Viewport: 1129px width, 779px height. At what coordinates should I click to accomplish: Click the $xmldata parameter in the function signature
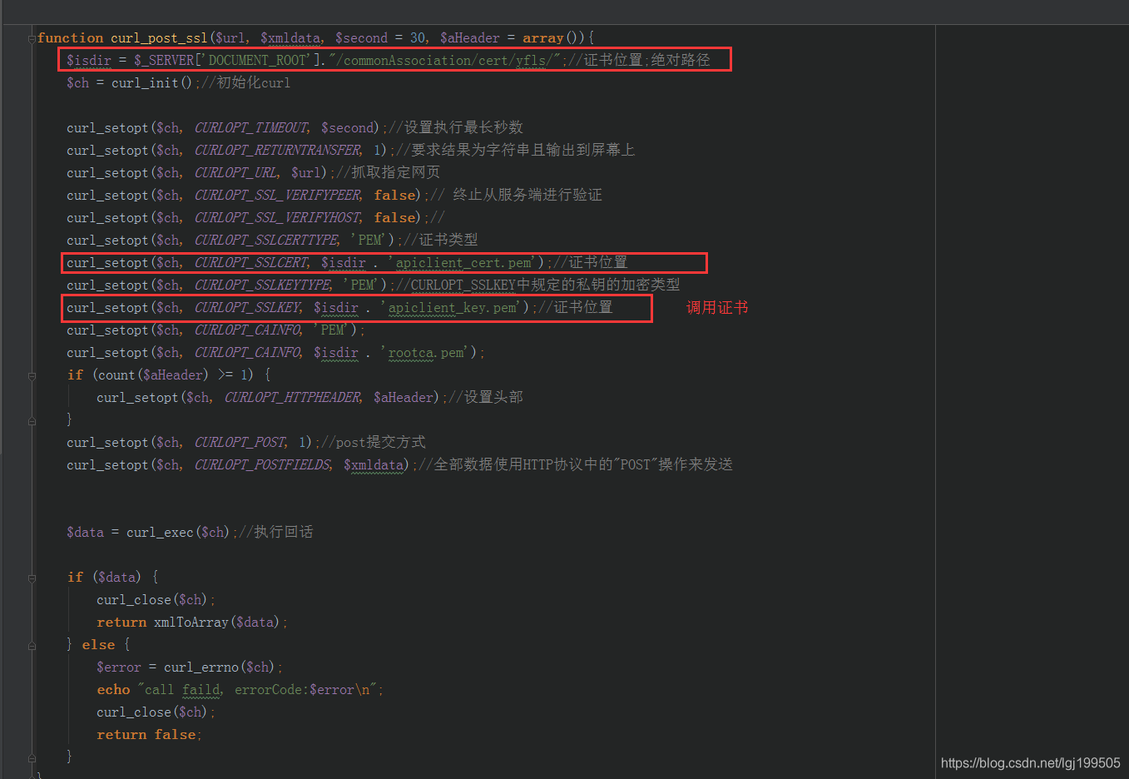coord(290,38)
